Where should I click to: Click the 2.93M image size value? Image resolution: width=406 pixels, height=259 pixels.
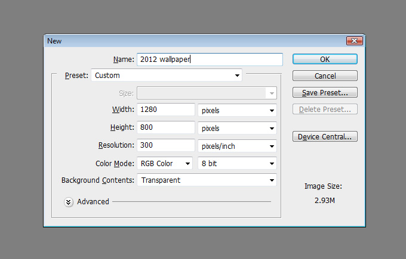point(325,201)
